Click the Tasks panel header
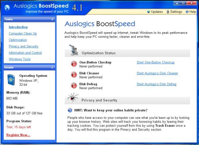 pyautogui.click(x=29, y=19)
